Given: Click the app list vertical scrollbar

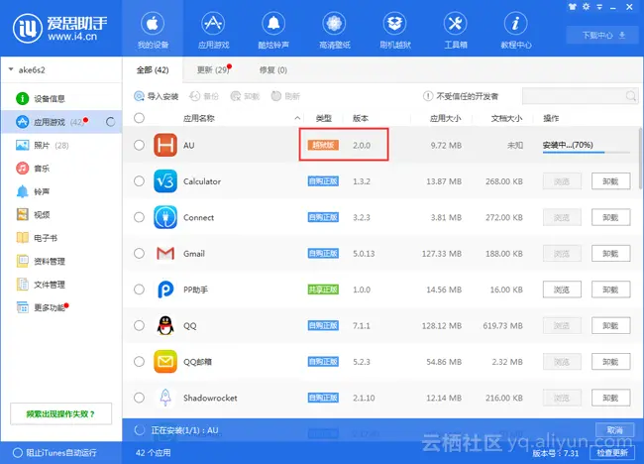Looking at the screenshot, I should [x=640, y=157].
